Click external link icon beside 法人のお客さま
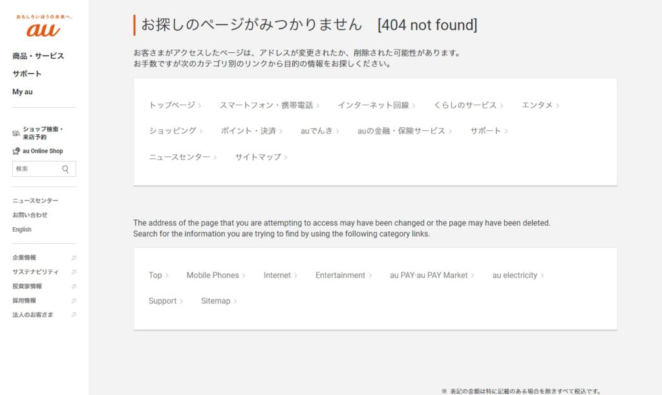Screen dimensions: 662x395 (x=74, y=315)
